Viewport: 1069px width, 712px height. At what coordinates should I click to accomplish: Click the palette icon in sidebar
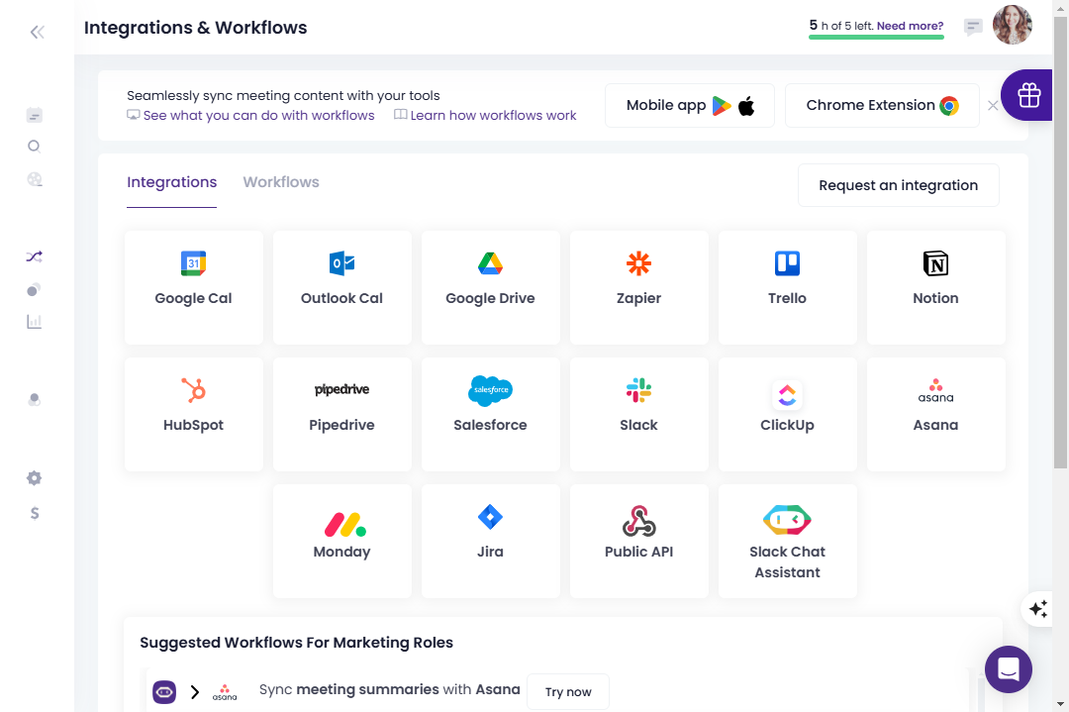tap(34, 179)
